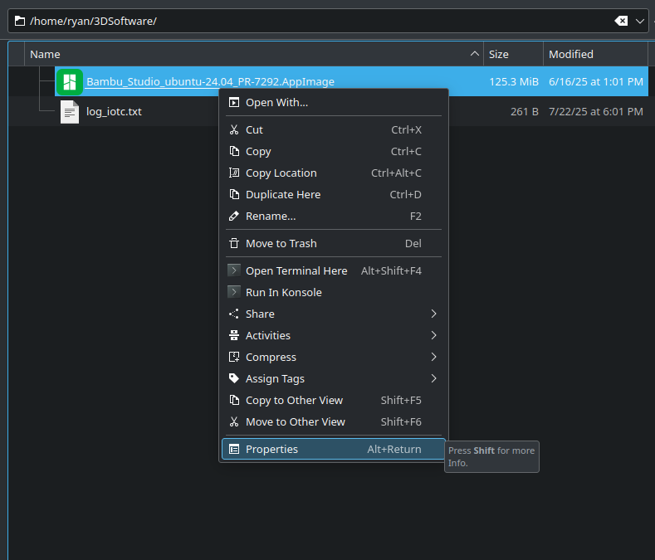Open Properties from the context menu
Viewport: 655px width, 560px height.
334,450
